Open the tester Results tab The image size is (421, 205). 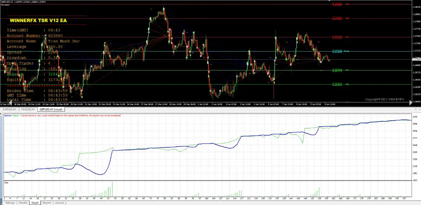(23, 203)
